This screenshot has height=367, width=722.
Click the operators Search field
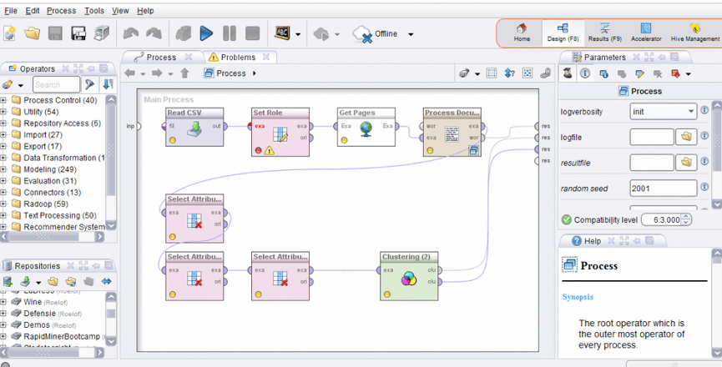pyautogui.click(x=56, y=84)
